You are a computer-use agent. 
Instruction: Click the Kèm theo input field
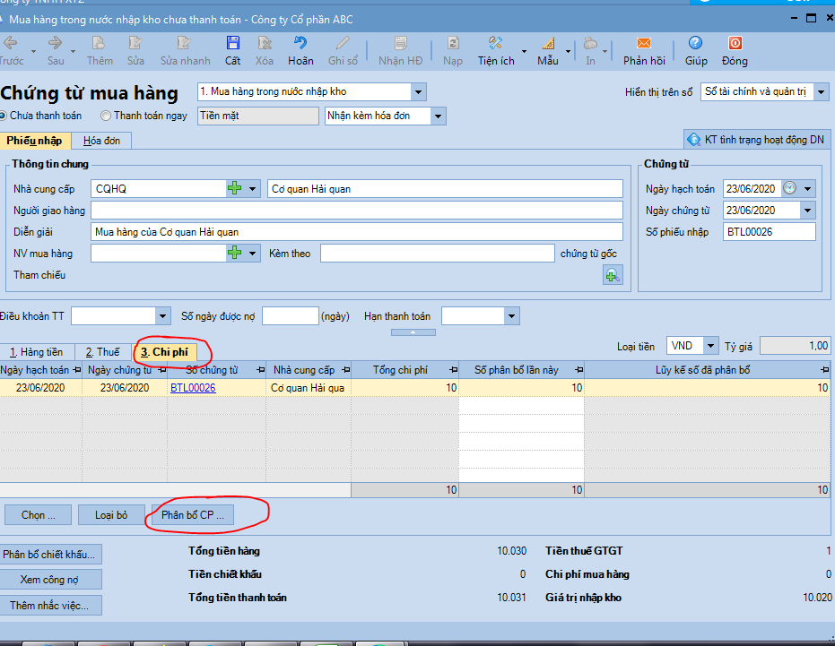pos(437,254)
